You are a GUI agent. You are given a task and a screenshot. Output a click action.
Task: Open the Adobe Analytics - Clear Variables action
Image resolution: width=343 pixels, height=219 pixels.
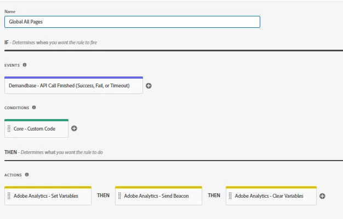271,196
